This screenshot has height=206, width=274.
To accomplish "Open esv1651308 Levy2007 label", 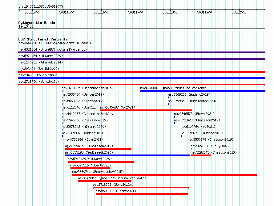I will tap(210, 146).
